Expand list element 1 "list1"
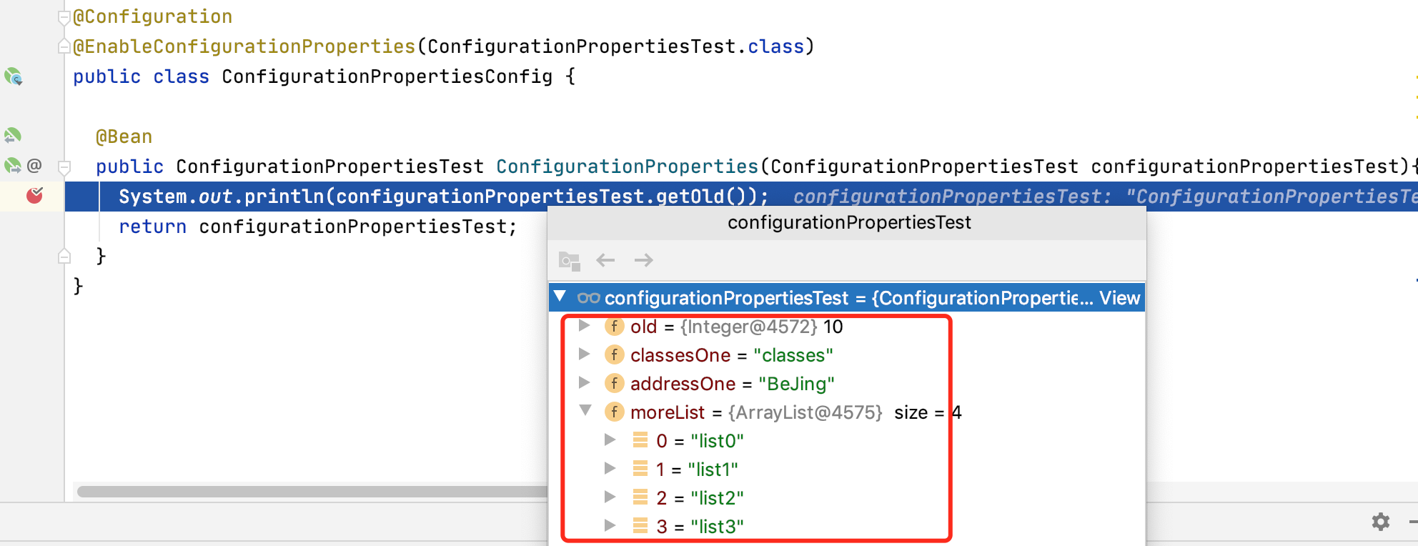This screenshot has height=546, width=1418. tap(610, 468)
